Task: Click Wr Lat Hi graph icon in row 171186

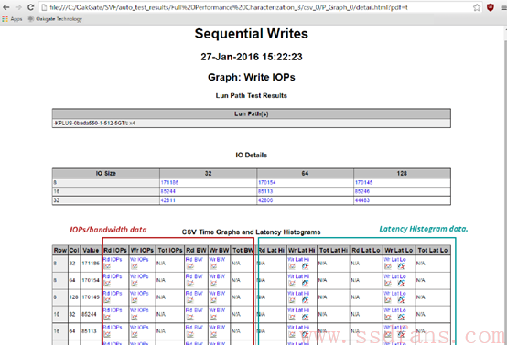Action: tap(292, 266)
